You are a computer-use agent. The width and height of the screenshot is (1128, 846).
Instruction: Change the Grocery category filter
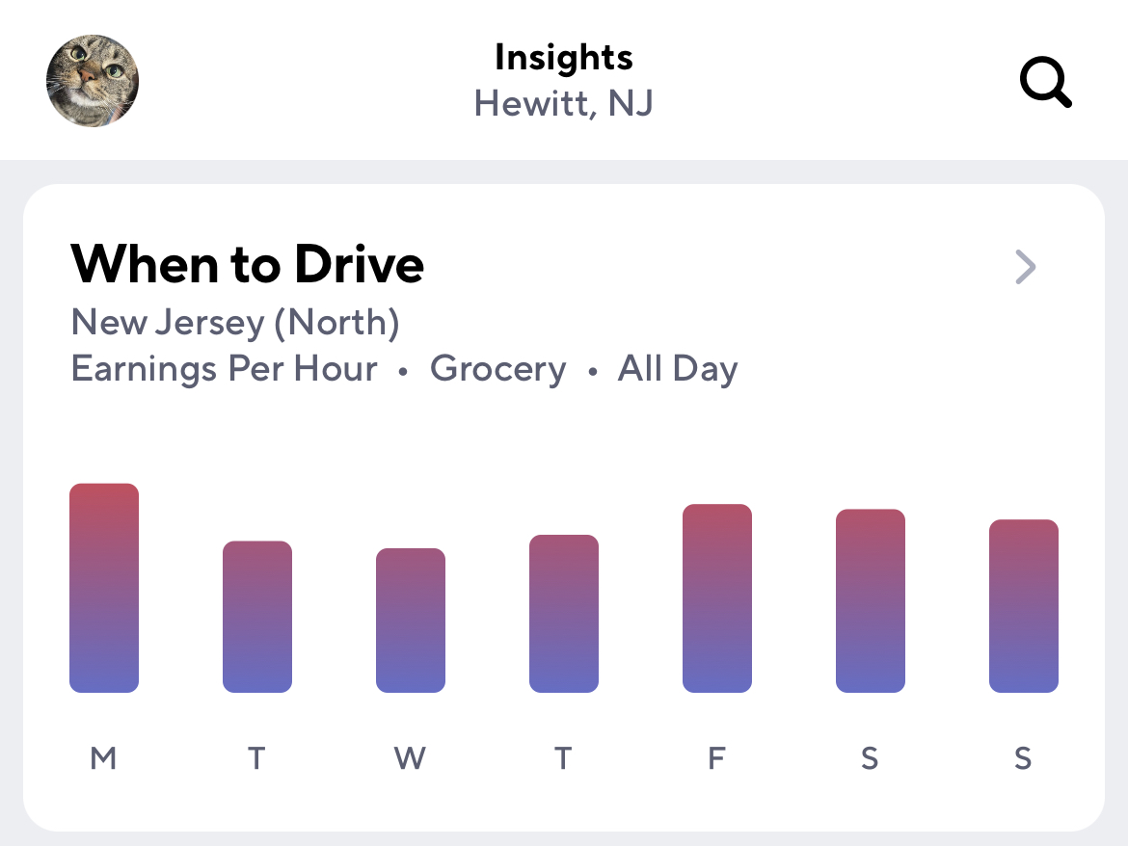point(497,369)
